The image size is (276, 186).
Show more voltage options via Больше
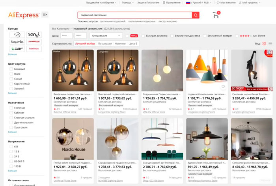coord(13,171)
